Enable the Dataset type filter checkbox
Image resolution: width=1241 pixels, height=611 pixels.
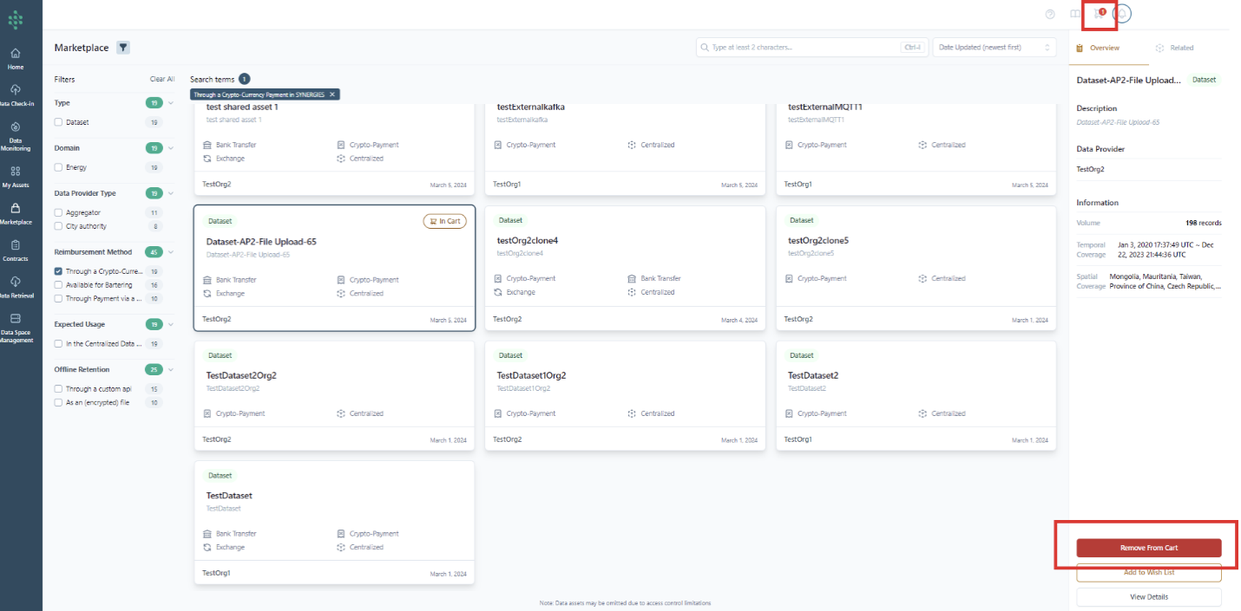58,122
